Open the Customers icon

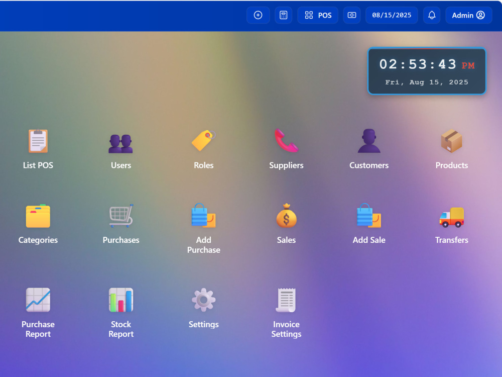click(369, 140)
